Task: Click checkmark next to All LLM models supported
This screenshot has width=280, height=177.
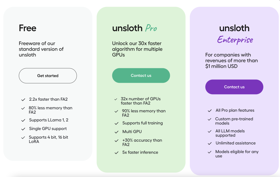Action: 210,131
